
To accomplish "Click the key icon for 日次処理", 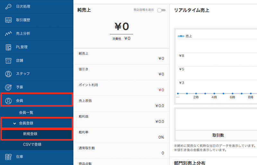I will [x=8, y=6].
